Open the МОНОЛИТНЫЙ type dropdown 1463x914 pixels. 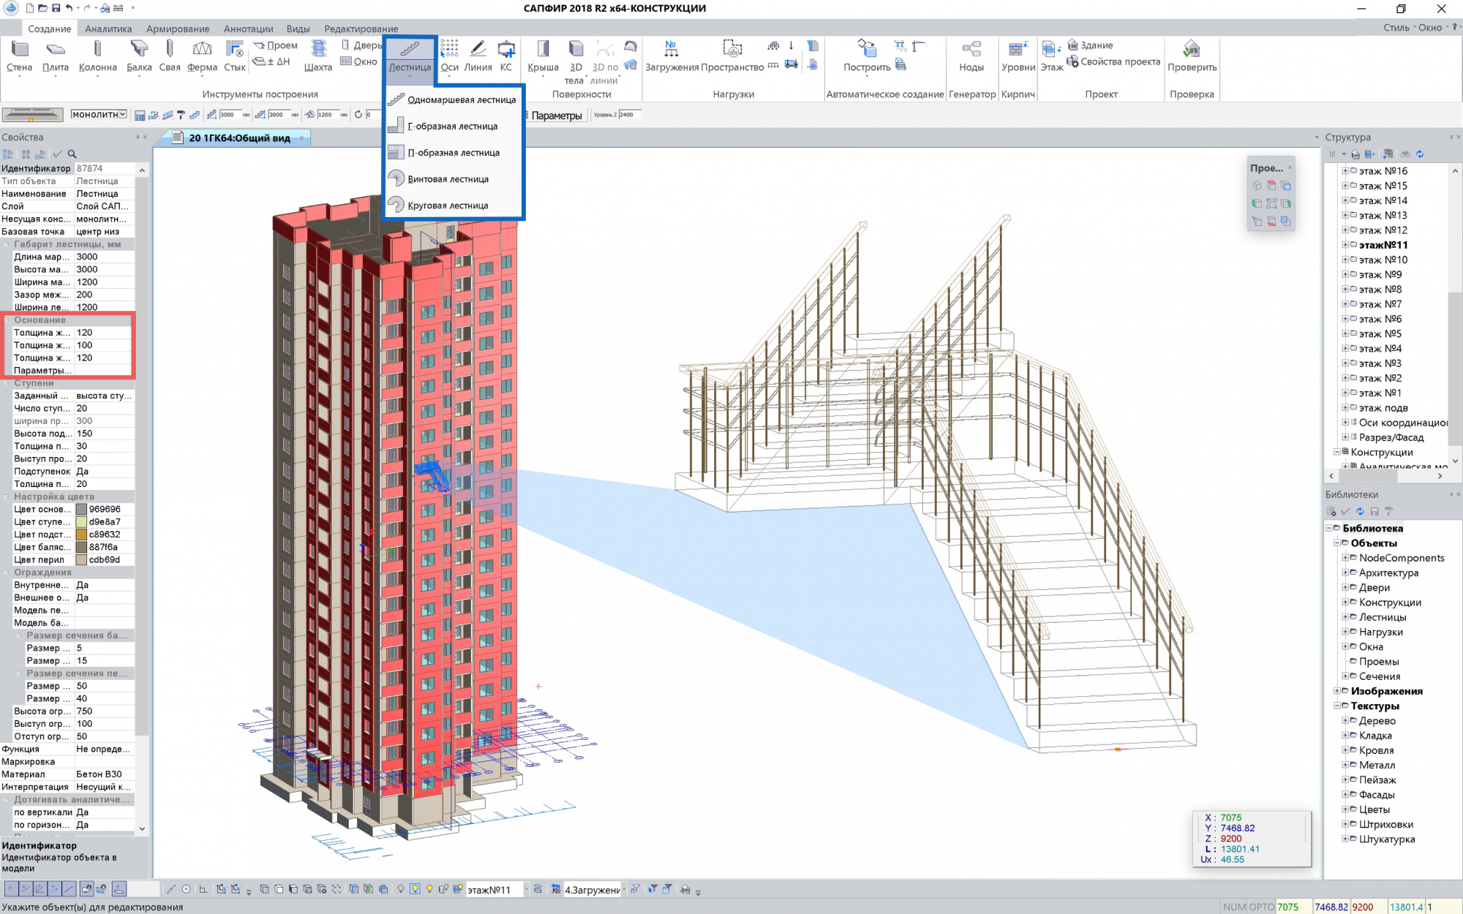pyautogui.click(x=123, y=115)
